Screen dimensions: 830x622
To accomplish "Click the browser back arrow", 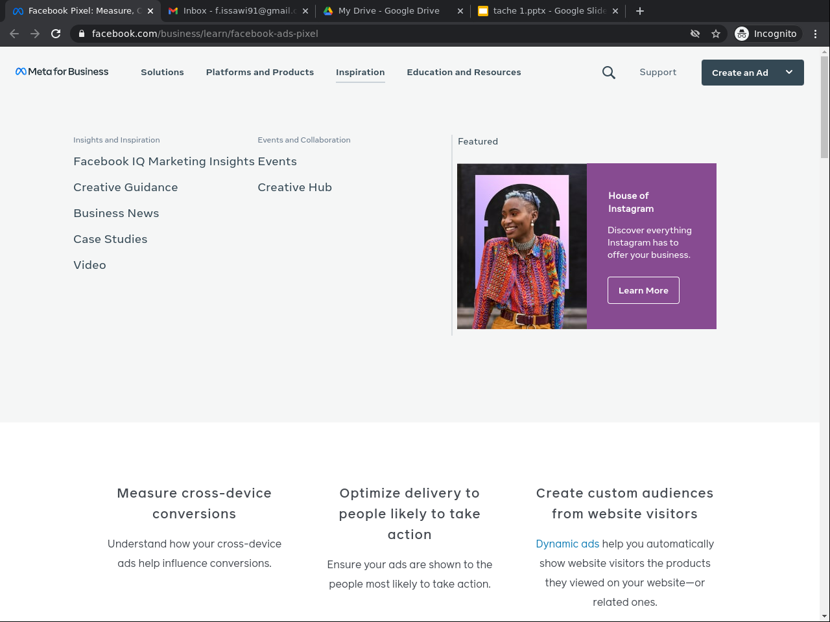I will (x=14, y=34).
